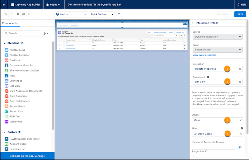The width and height of the screenshot is (249, 160).
Task: Click the properties panel scrollbar
Action: pyautogui.click(x=247, y=77)
